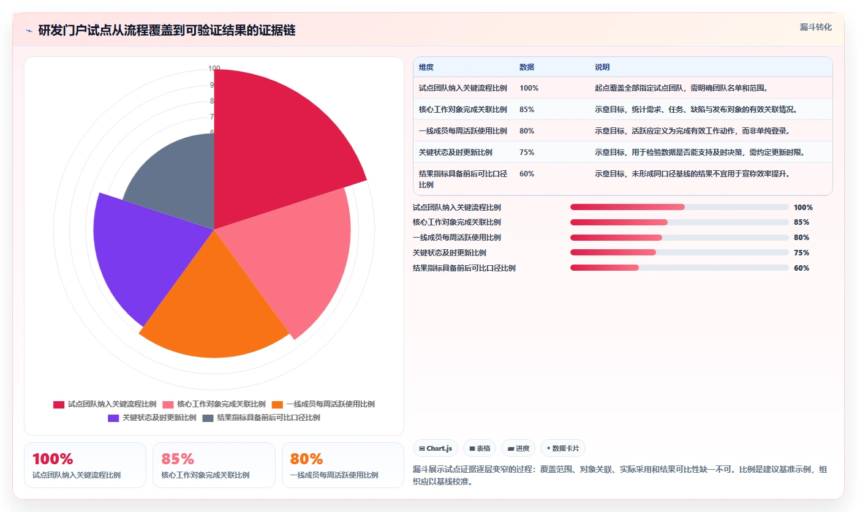Toggle 试点团队纳入关键流程比例 legend red swatch
Viewport: 857px width, 512px height.
point(59,404)
